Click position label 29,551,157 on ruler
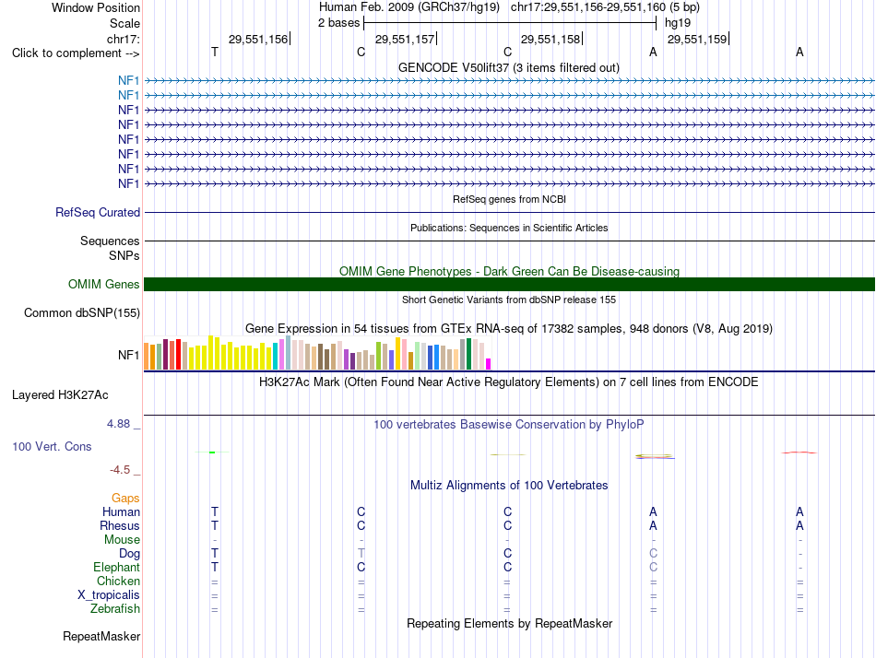 click(x=405, y=39)
